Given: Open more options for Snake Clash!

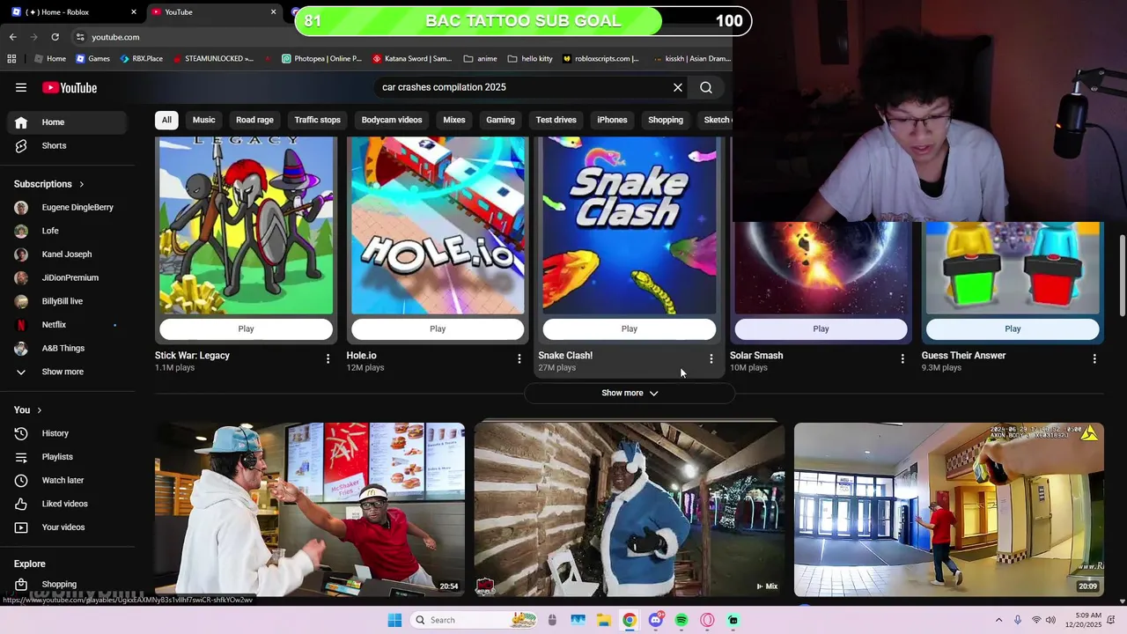Looking at the screenshot, I should tap(711, 358).
